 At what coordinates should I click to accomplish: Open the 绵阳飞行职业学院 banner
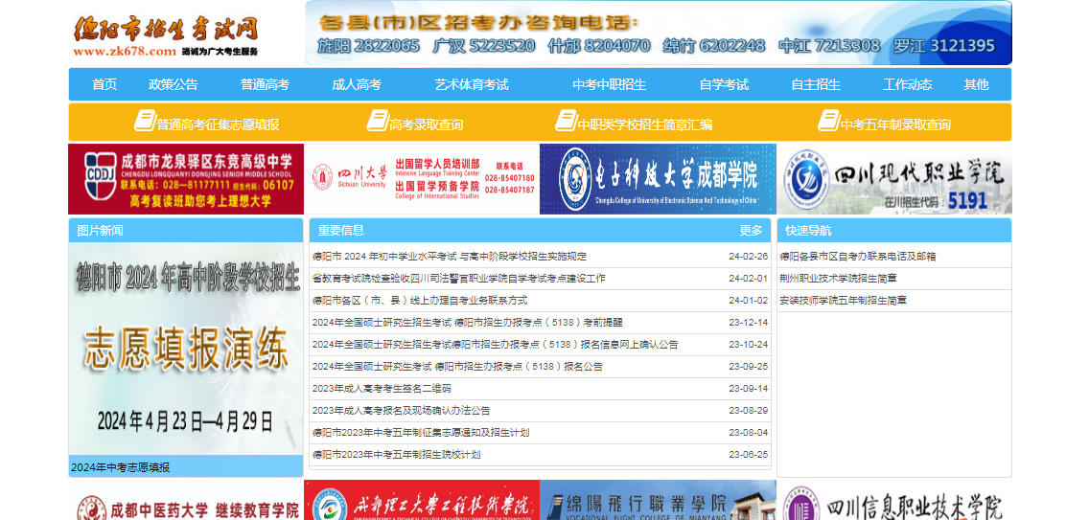point(658,500)
